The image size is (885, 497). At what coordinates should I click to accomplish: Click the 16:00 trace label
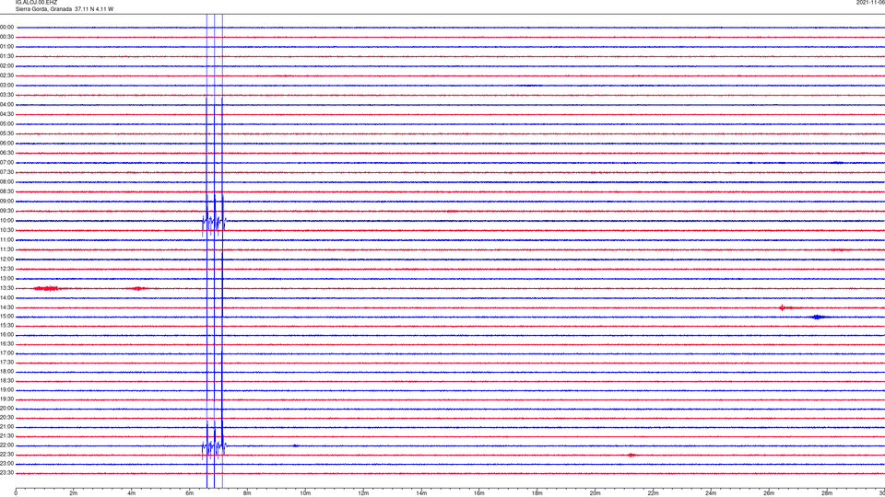tap(6, 335)
